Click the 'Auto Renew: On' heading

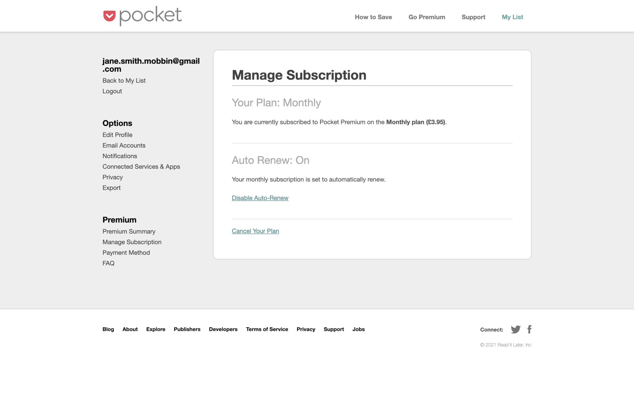[270, 160]
